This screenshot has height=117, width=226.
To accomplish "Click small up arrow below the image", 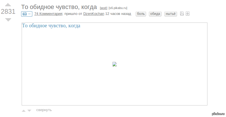I will [24, 111].
